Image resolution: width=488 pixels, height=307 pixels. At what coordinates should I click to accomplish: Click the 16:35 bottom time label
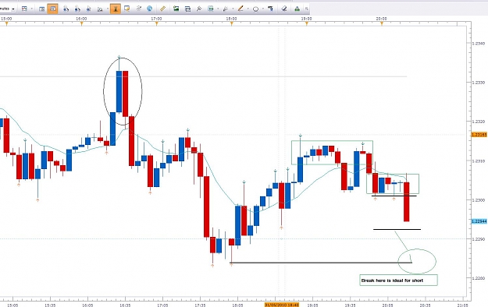[125, 305]
